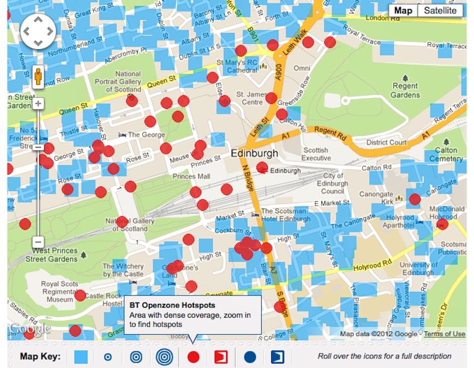474x368 pixels.
Task: Switch to the Satellite view
Action: click(x=440, y=11)
